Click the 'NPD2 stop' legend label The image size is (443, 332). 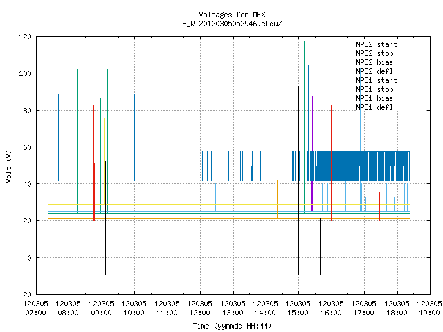coord(374,53)
